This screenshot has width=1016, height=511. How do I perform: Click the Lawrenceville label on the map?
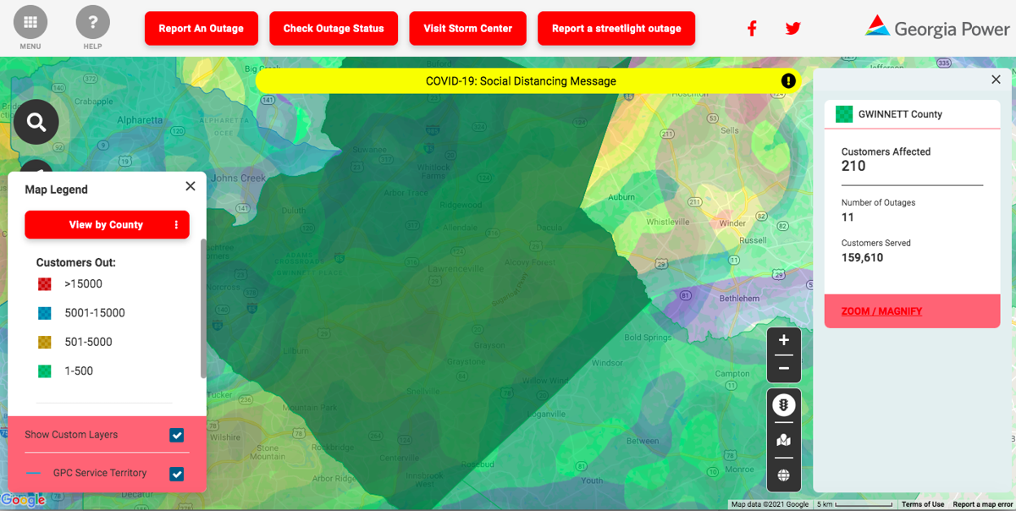456,269
